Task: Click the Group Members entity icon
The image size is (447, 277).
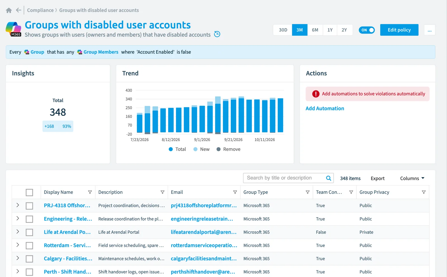Action: [x=80, y=52]
